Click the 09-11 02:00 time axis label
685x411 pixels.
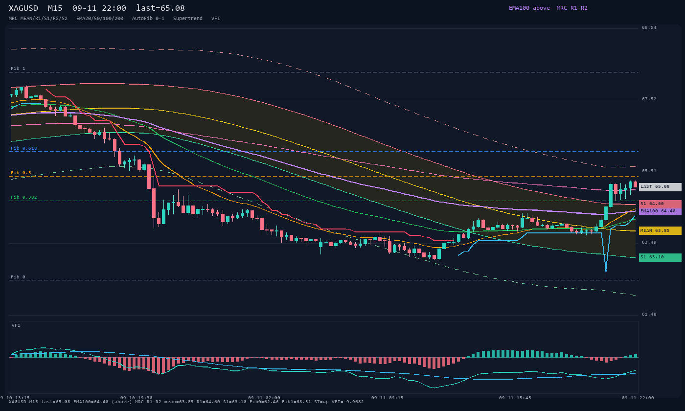point(264,398)
